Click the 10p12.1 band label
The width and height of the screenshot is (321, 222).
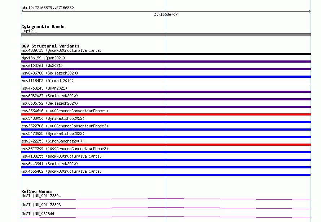coord(29,31)
